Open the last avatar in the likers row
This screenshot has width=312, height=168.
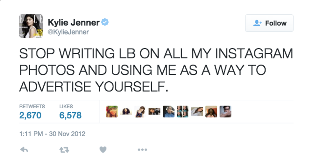[225, 111]
